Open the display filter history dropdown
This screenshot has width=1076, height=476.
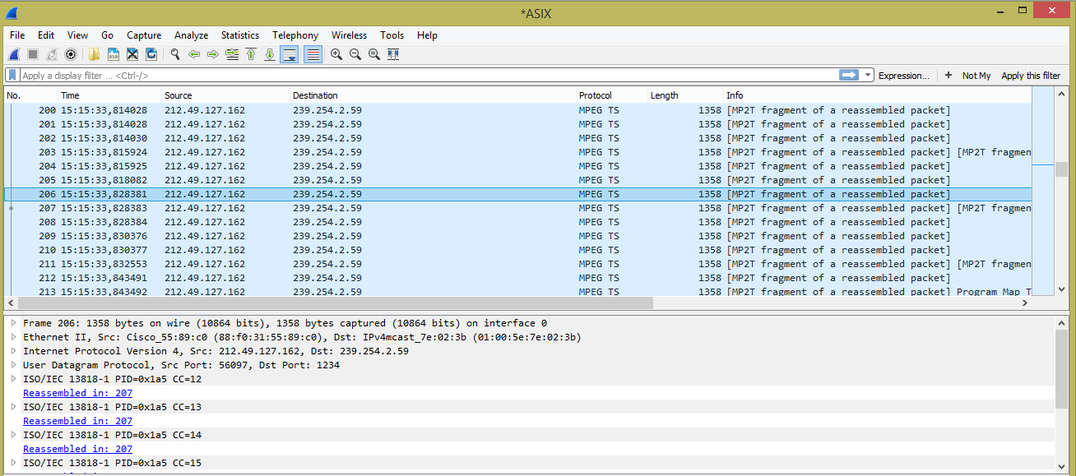point(868,75)
